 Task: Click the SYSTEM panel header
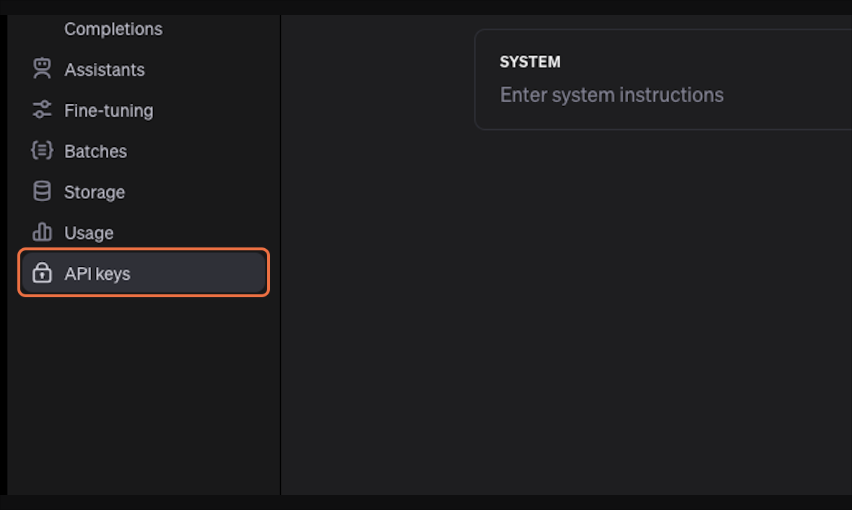pos(530,62)
